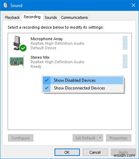139x159 pixels.
Task: Close the Sound dialog window
Action: pyautogui.click(x=133, y=5)
